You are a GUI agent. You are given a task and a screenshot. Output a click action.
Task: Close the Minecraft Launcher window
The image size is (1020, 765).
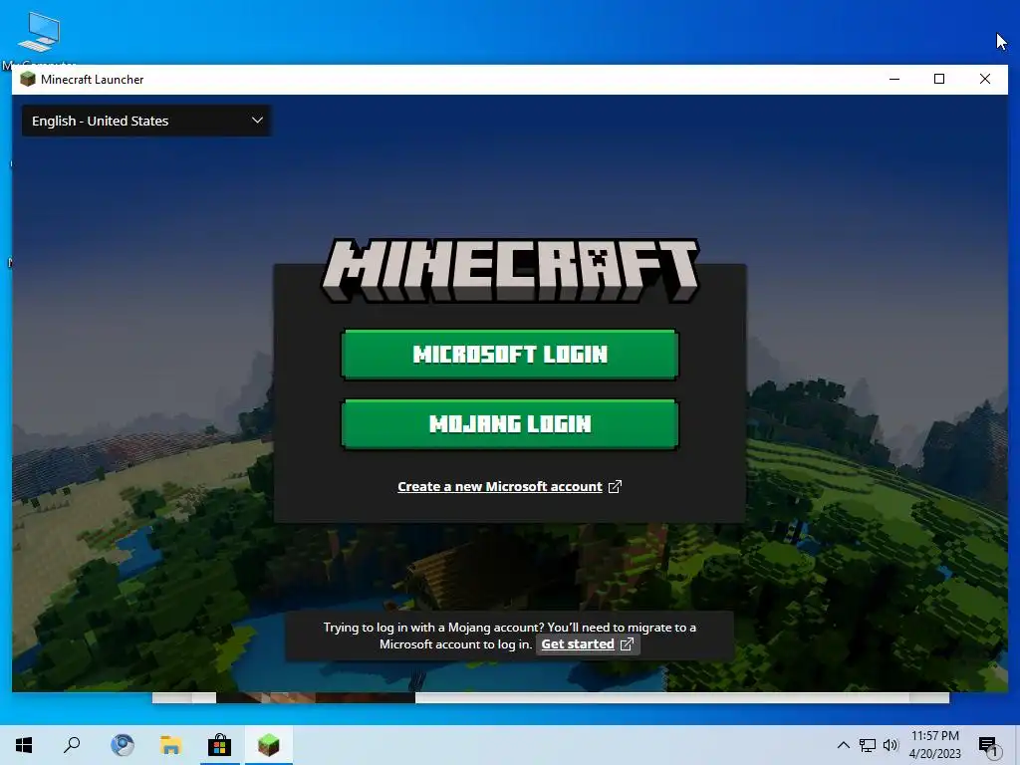pos(985,80)
